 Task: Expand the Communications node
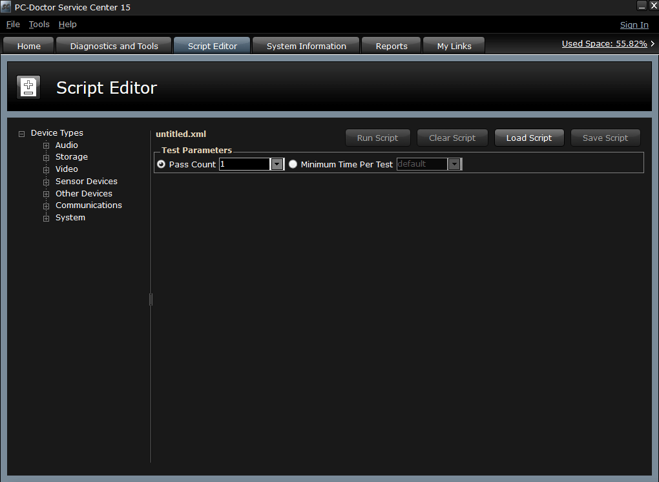coord(47,206)
